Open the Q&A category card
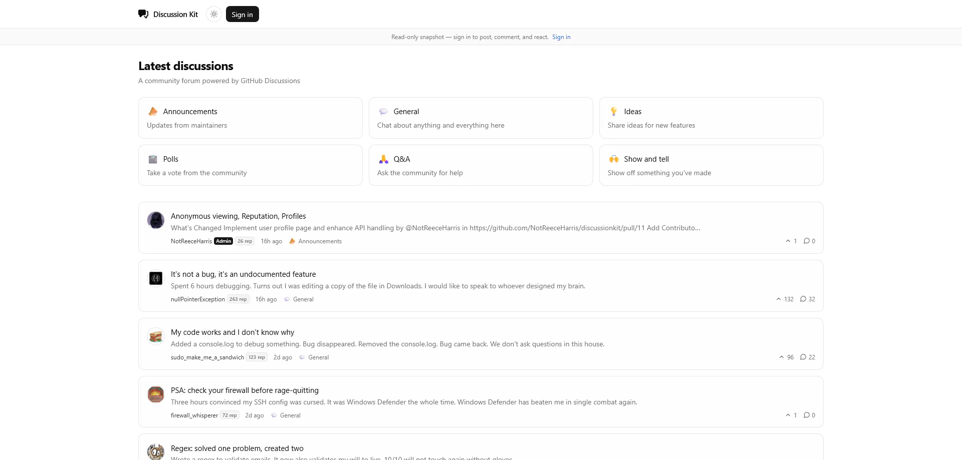 481,165
